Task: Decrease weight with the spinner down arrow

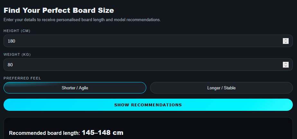Action: tap(285, 66)
